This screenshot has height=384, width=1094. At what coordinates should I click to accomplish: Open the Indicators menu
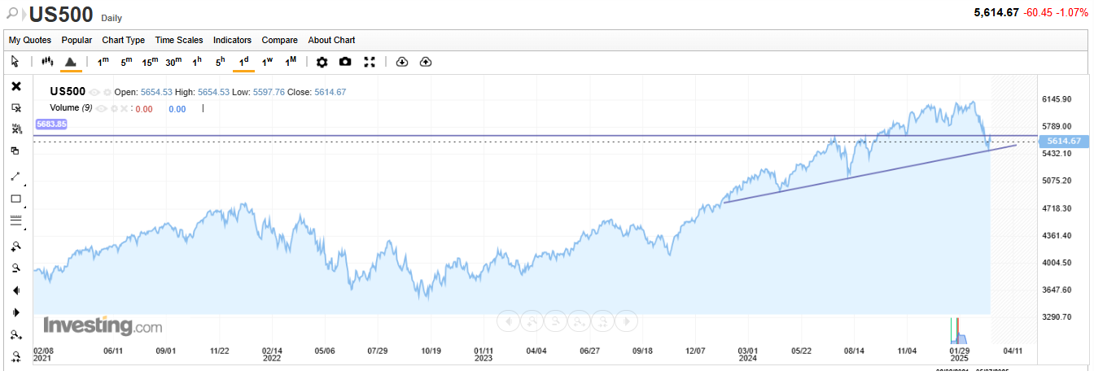click(232, 40)
